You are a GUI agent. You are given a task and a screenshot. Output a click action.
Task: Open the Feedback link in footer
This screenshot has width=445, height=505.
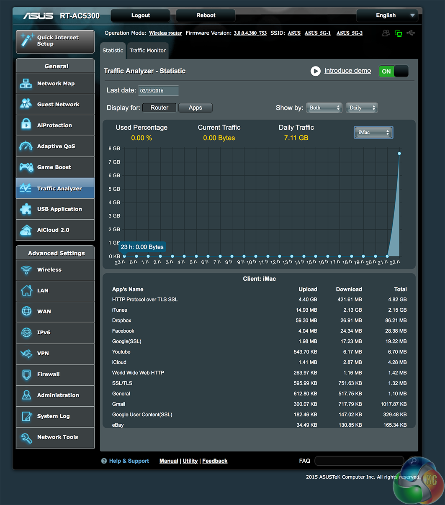pos(215,461)
